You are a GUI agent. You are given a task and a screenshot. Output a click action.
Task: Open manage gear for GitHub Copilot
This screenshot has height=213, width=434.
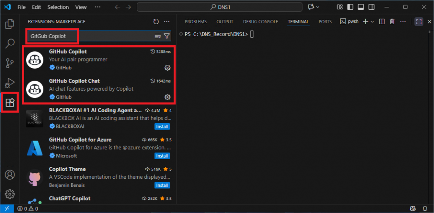click(167, 67)
